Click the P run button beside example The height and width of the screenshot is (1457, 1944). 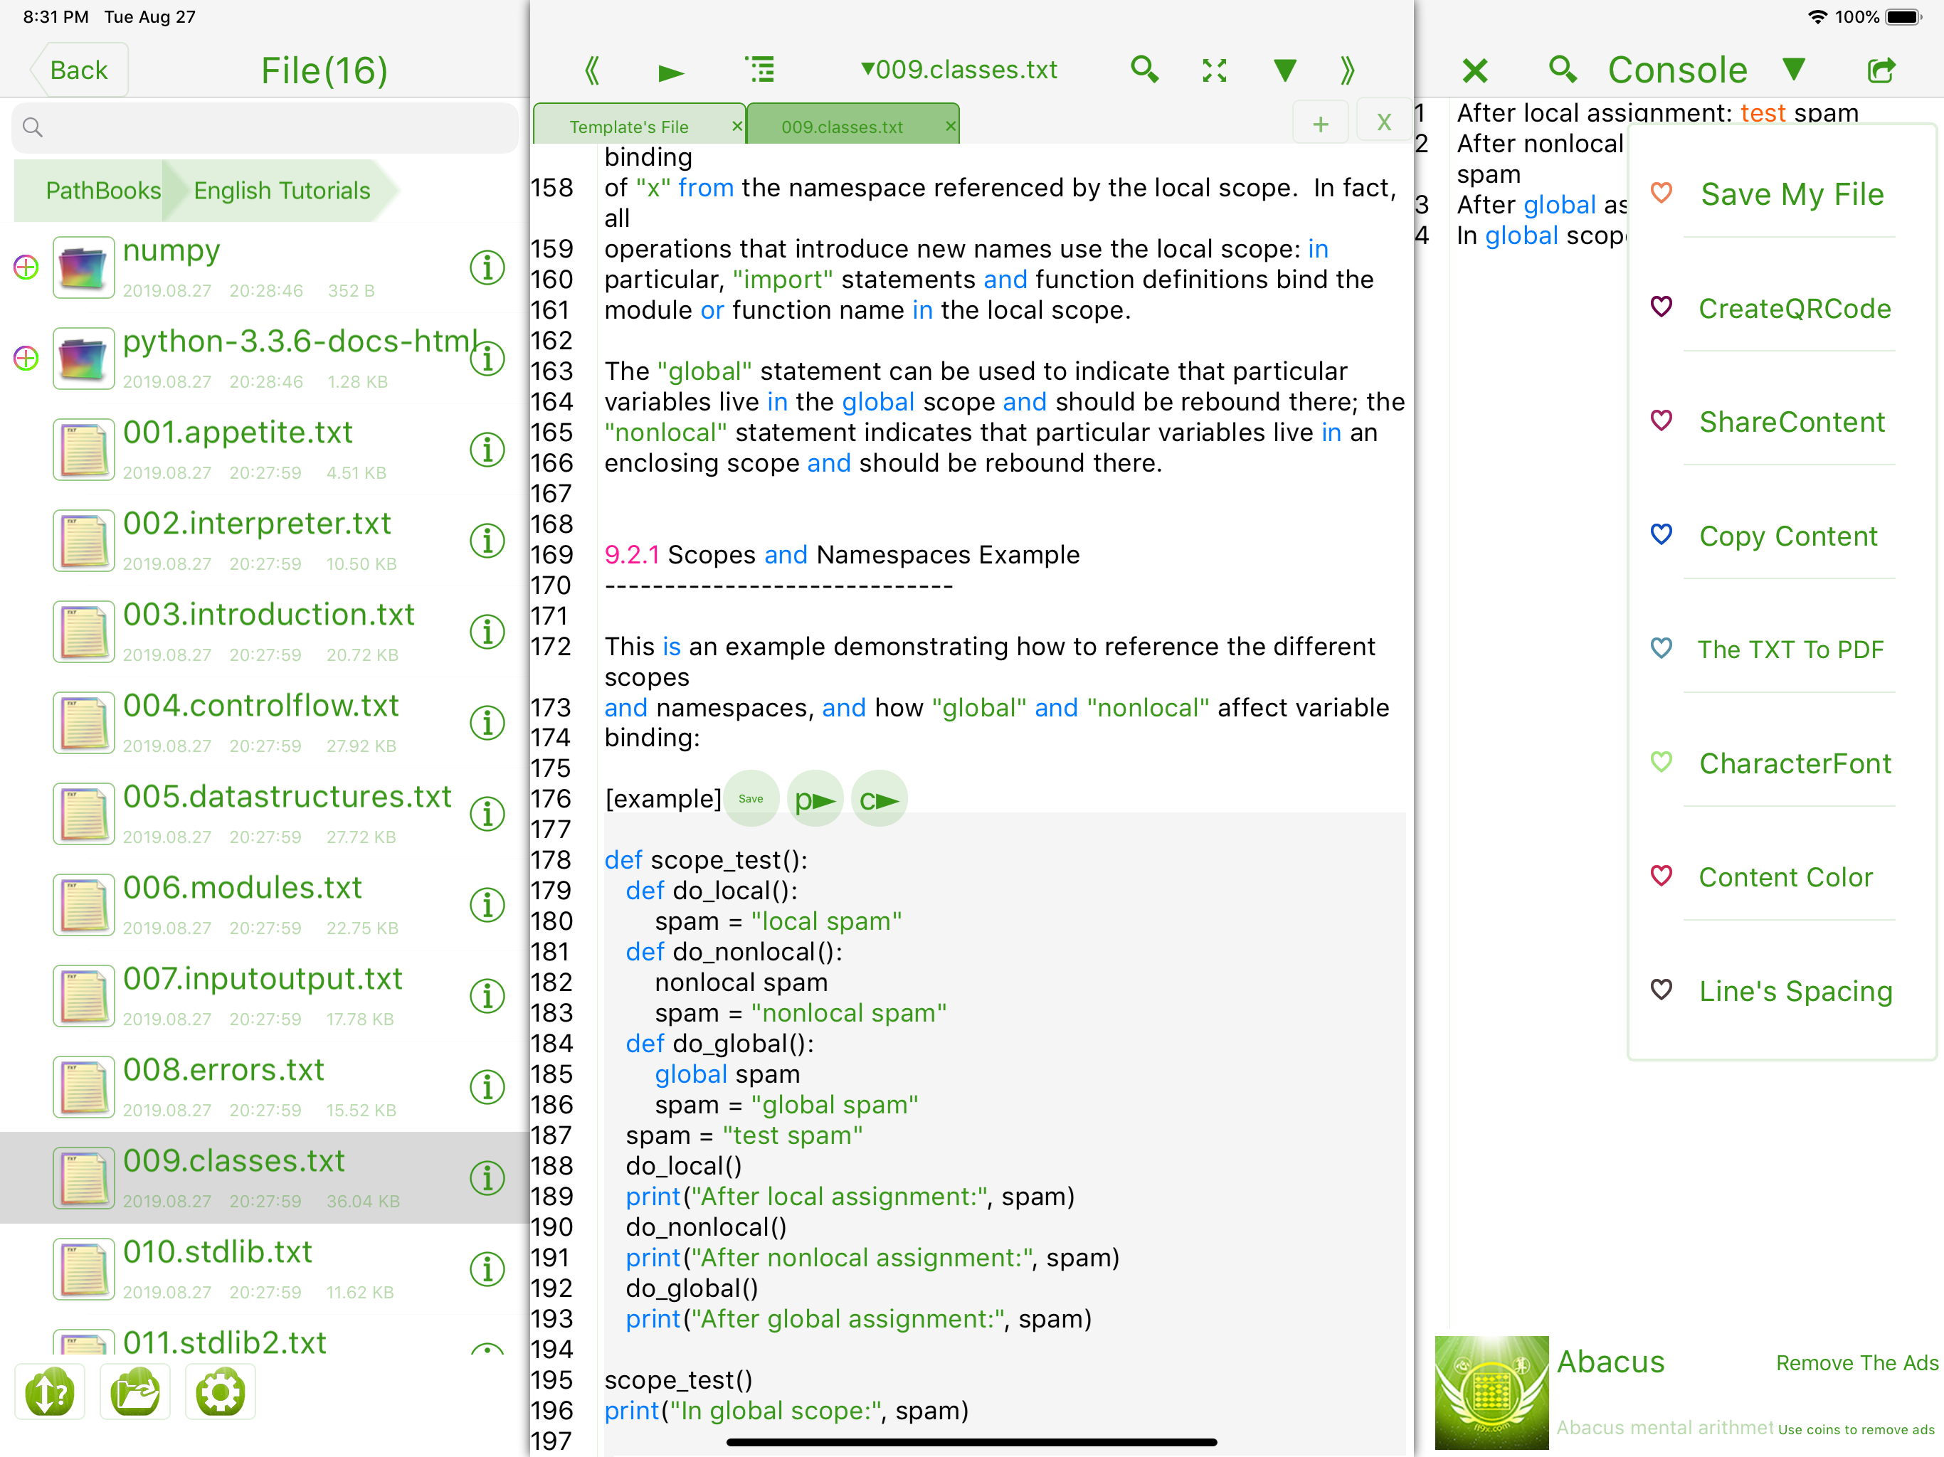click(x=815, y=800)
